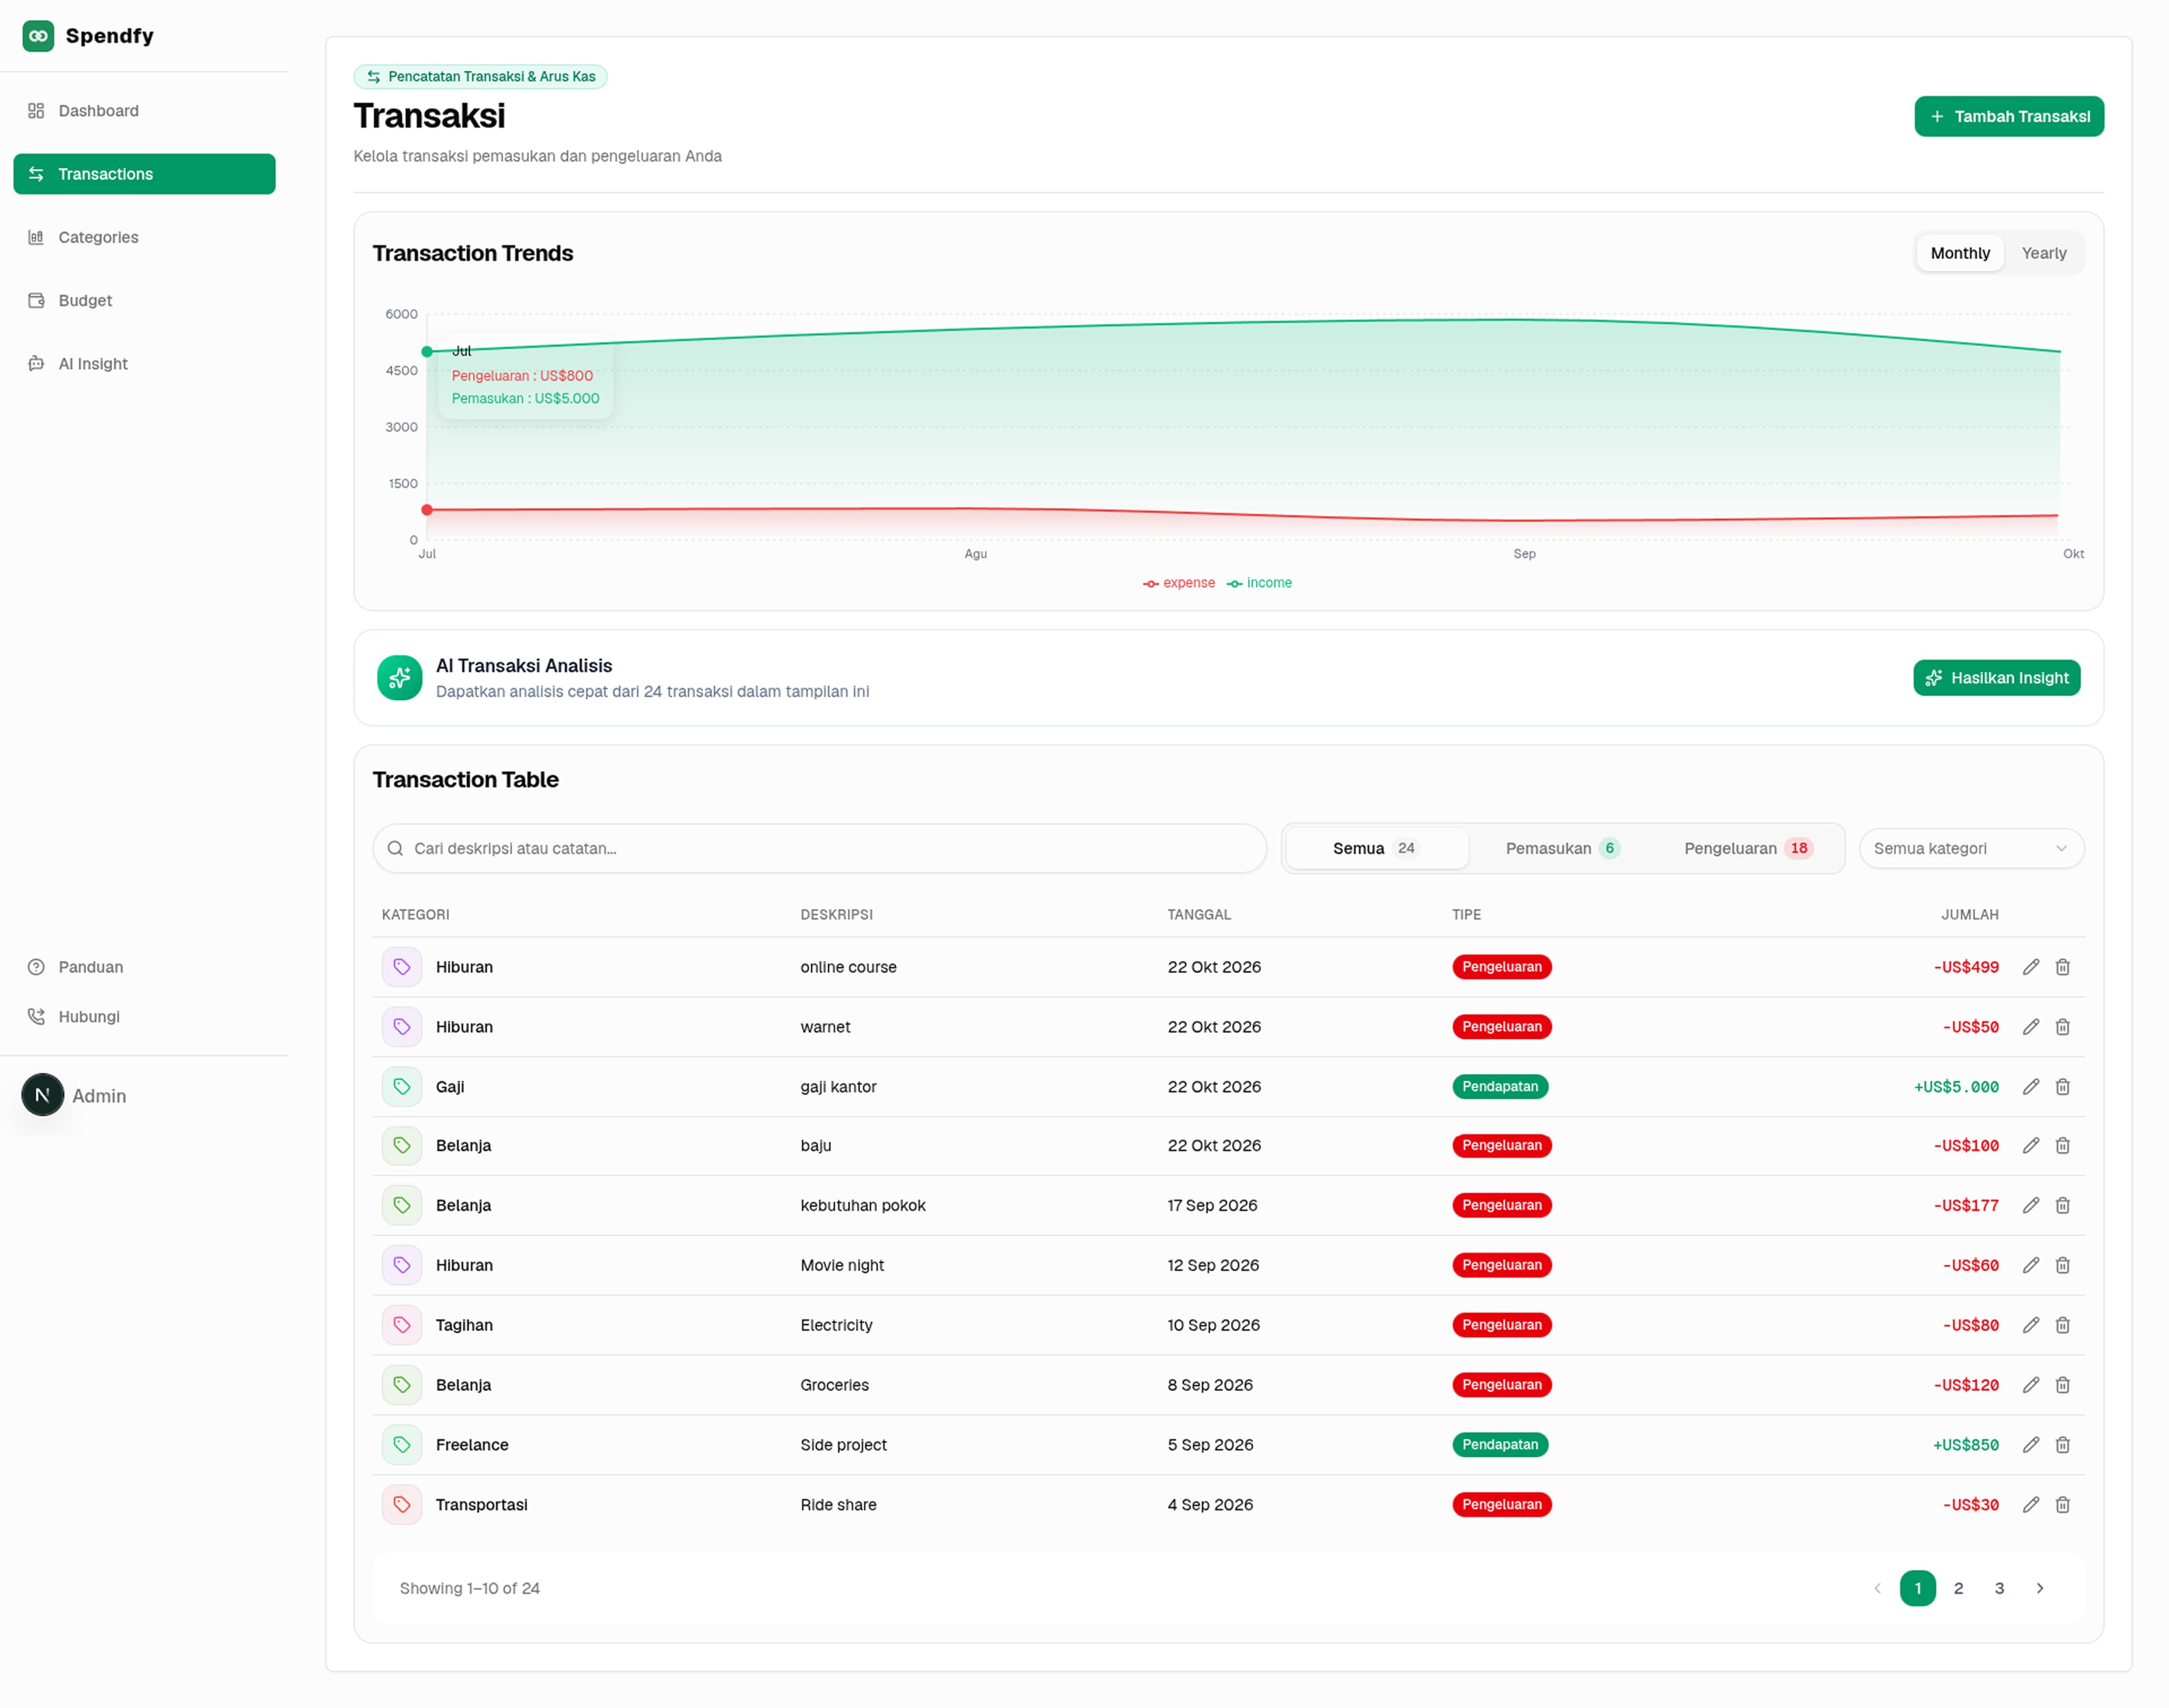Viewport: 2169px width, 1708px height.
Task: Open Panduan help link
Action: (144, 967)
